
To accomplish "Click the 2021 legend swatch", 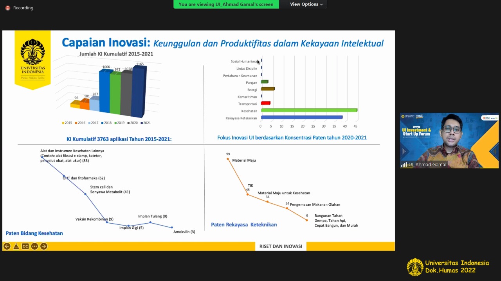I will pos(141,123).
